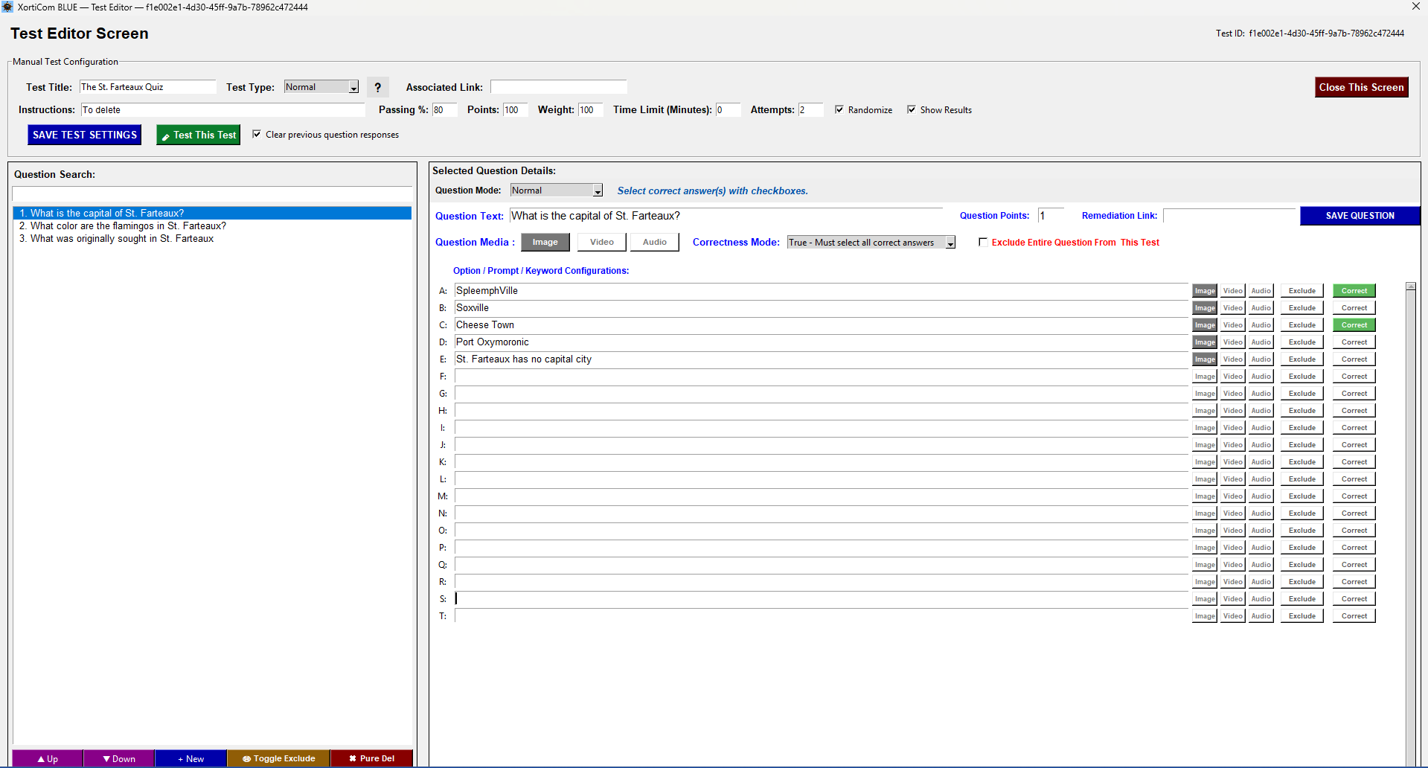
Task: Click Exclude button for option B Soxville
Action: tap(1301, 308)
